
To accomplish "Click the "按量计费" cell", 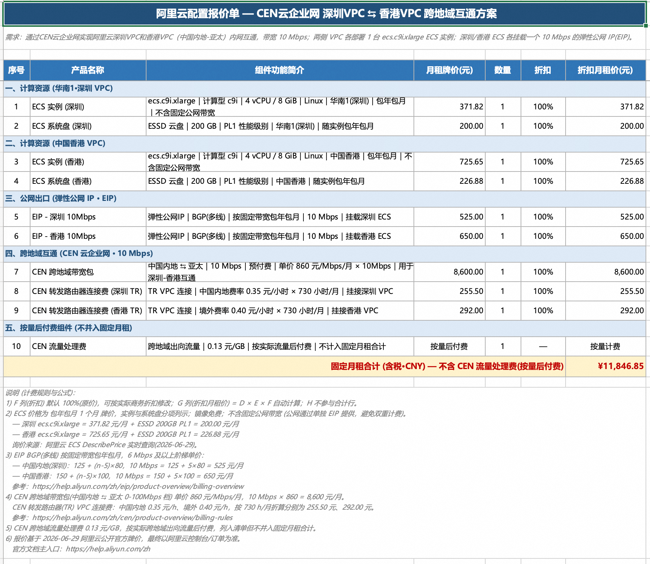I will click(605, 346).
